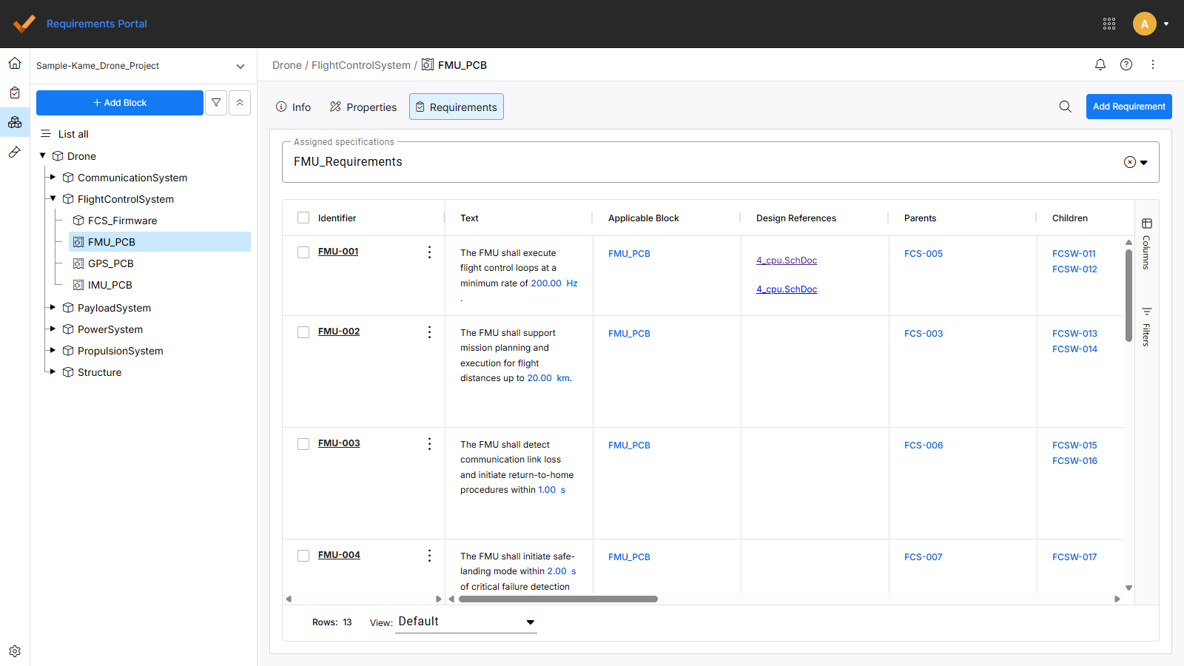Click the Add Requirement button
The width and height of the screenshot is (1184, 666).
(x=1128, y=107)
